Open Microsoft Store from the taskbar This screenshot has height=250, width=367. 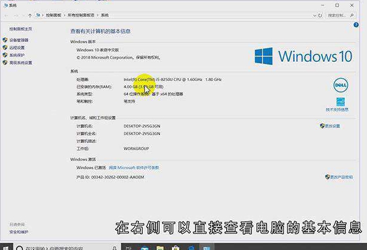(175, 248)
